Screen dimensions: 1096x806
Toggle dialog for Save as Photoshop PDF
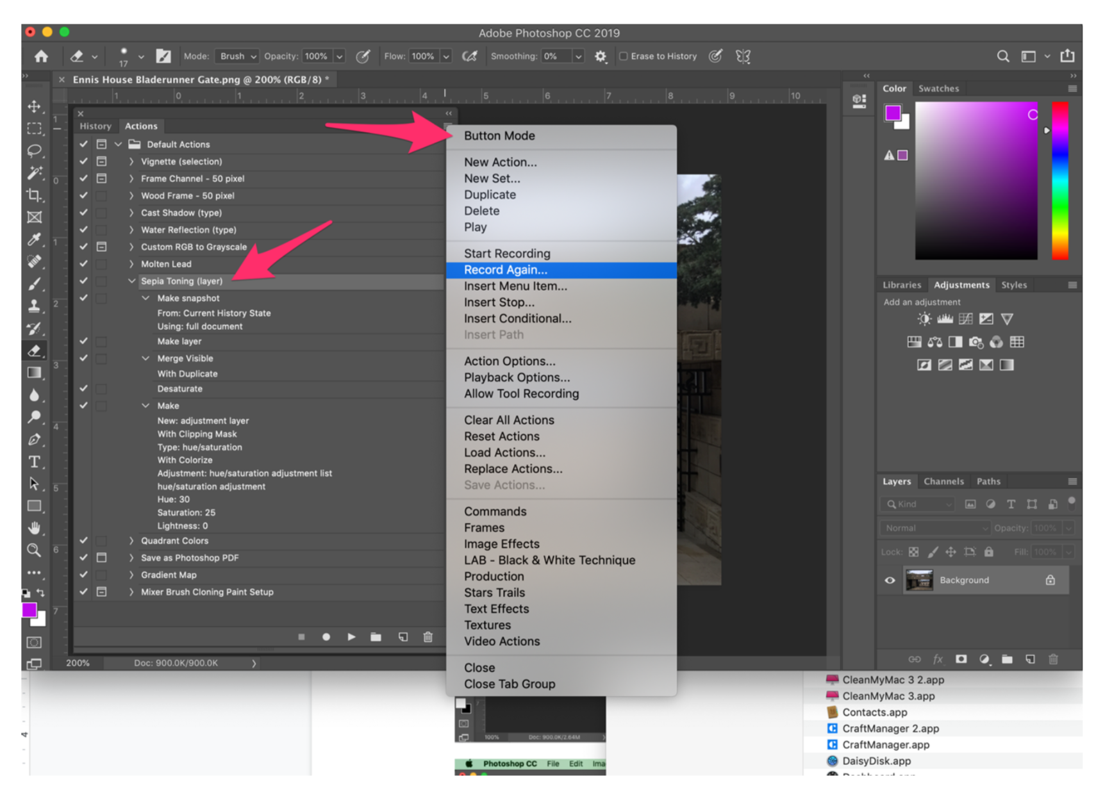101,557
